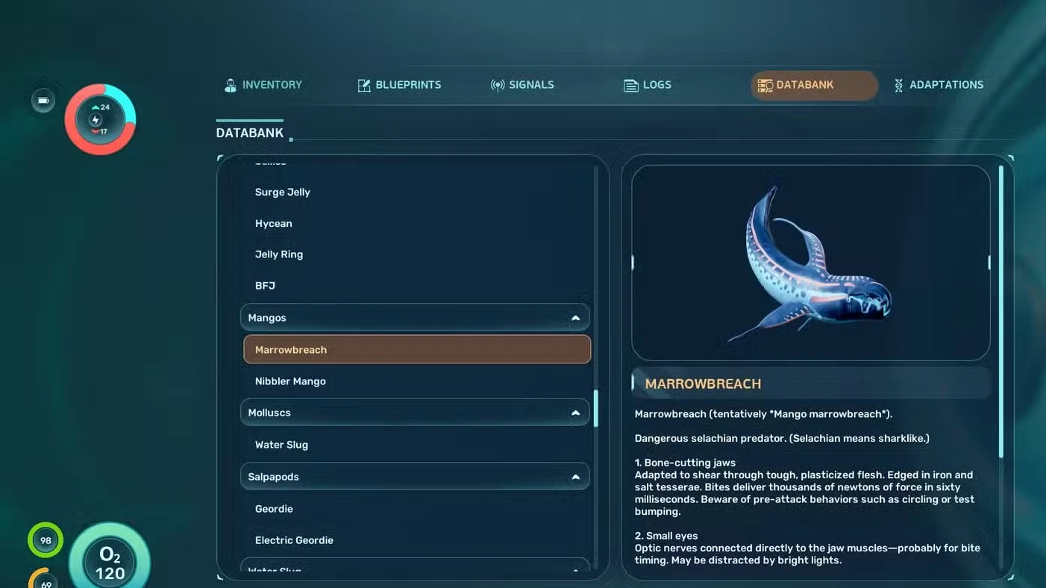Select the Databank tab
1046x588 pixels.
click(814, 85)
